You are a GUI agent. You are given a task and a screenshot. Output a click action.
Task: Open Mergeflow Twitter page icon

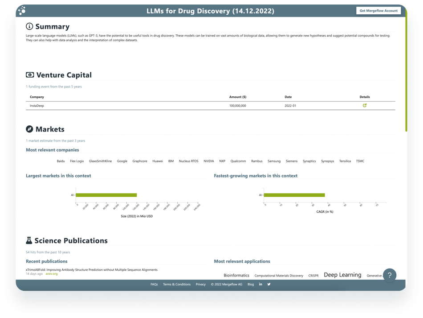269,284
